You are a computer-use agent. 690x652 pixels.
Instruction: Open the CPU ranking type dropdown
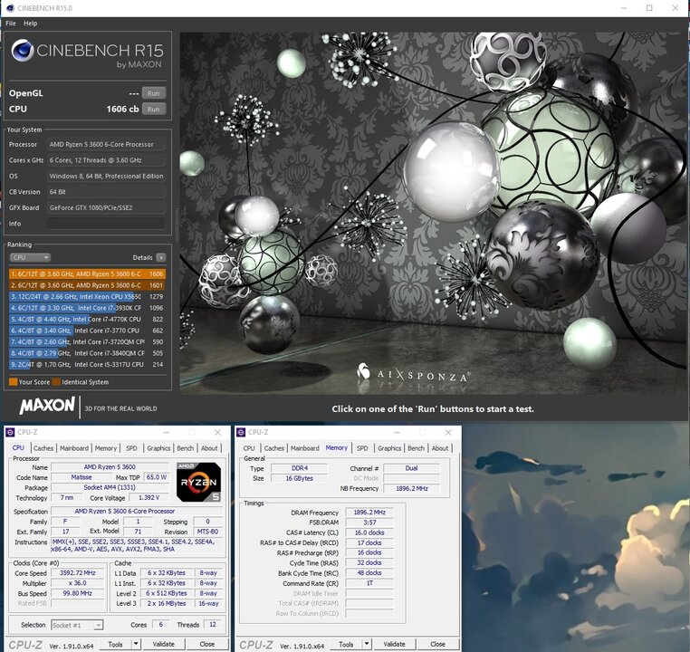click(30, 257)
